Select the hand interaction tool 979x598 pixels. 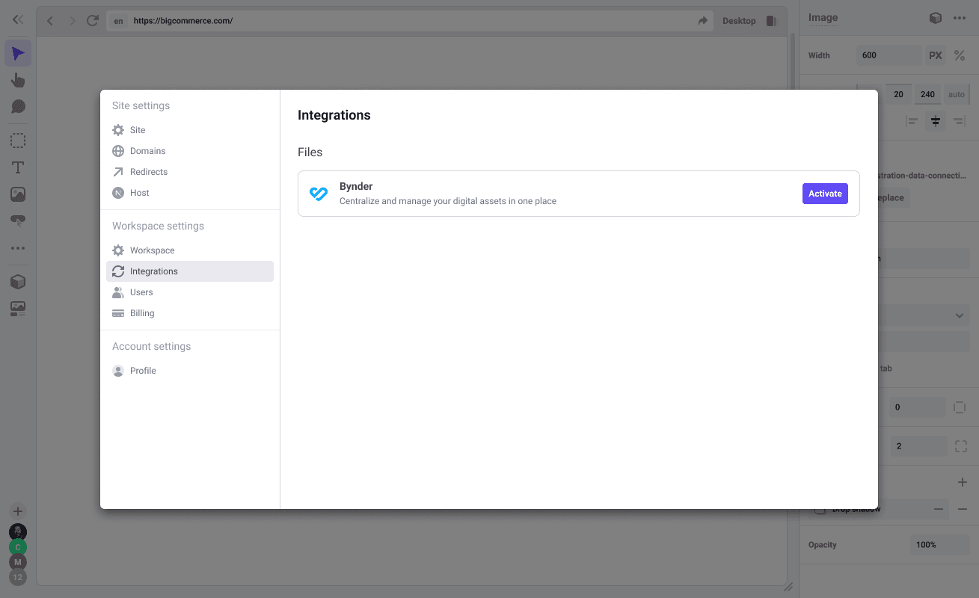pyautogui.click(x=18, y=80)
